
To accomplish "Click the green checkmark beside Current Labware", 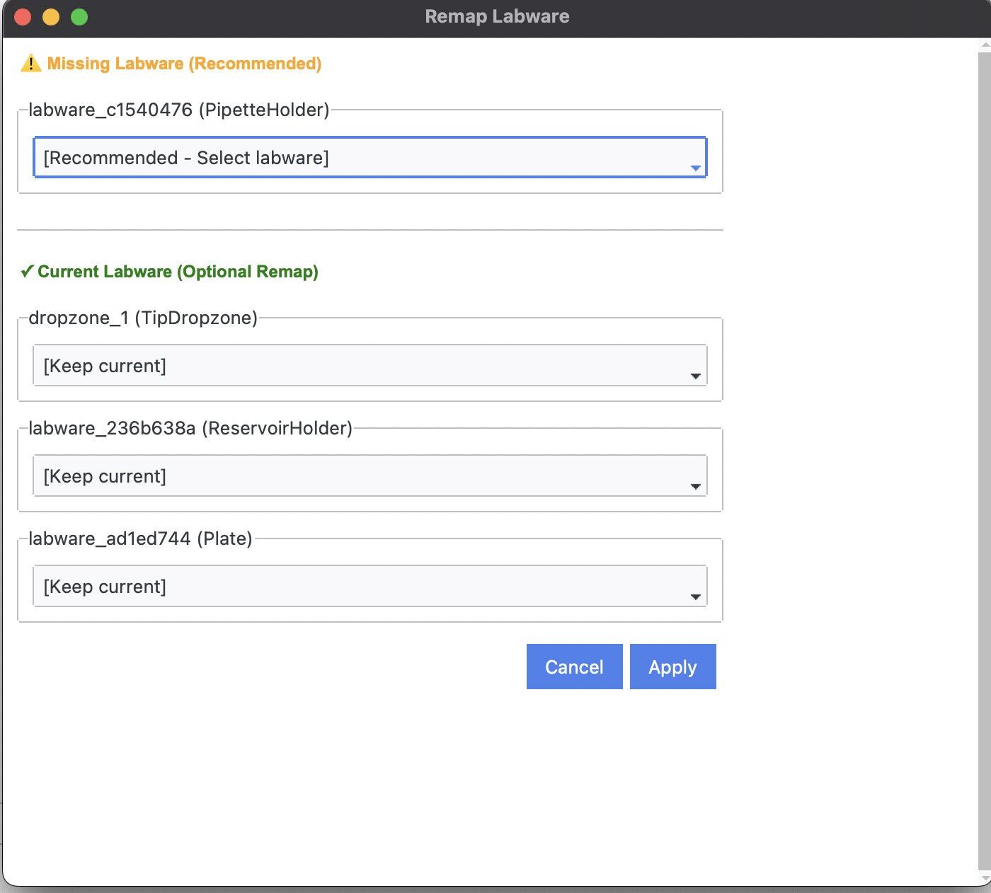I will coord(27,272).
